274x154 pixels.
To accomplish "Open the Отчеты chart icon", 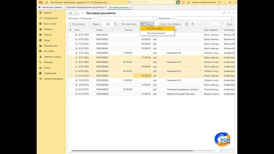I will tap(40, 68).
